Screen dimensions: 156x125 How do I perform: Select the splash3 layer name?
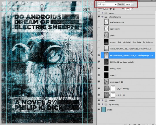pos(113,35)
